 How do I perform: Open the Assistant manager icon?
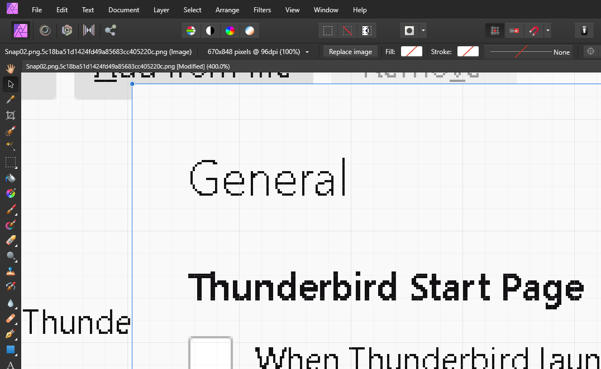[584, 31]
